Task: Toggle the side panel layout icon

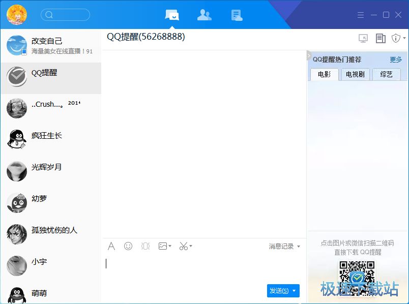Action: point(381,38)
